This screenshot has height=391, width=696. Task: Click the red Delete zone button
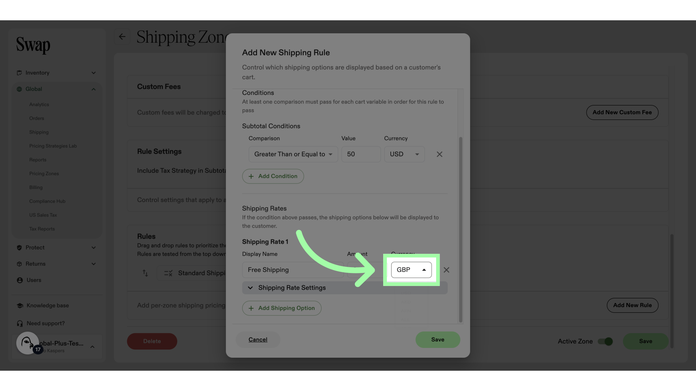click(x=152, y=341)
